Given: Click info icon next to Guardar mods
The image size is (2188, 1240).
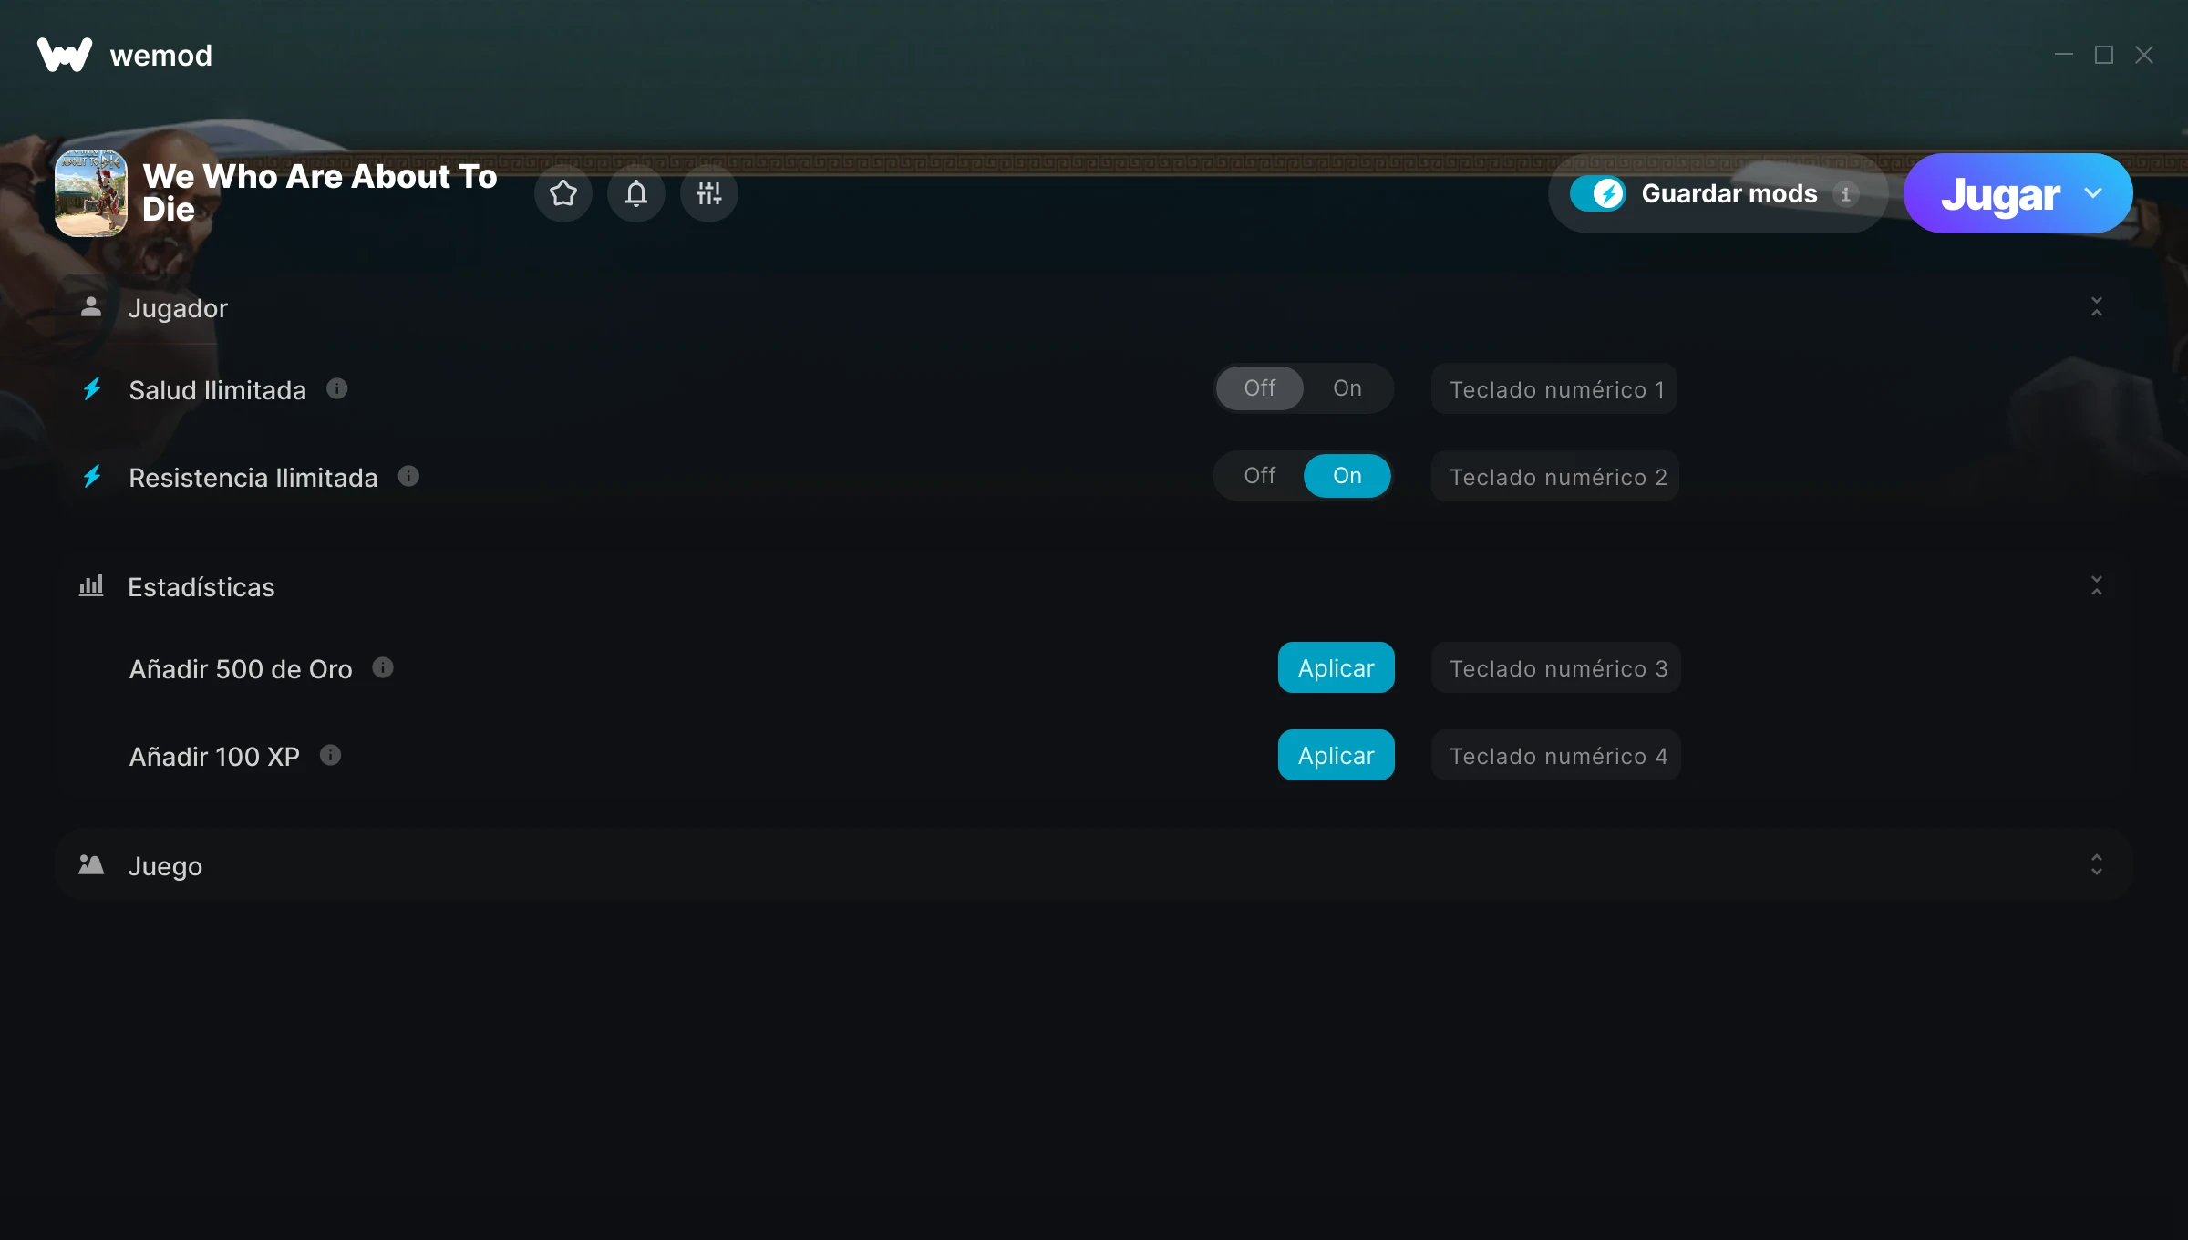Looking at the screenshot, I should coord(1846,194).
